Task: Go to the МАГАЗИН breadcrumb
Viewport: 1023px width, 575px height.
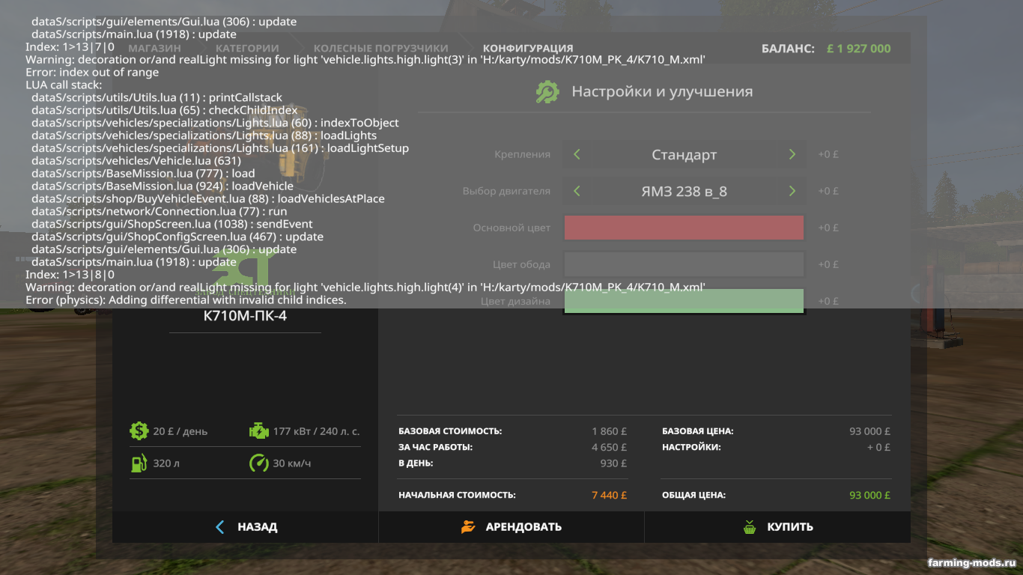Action: coord(154,48)
